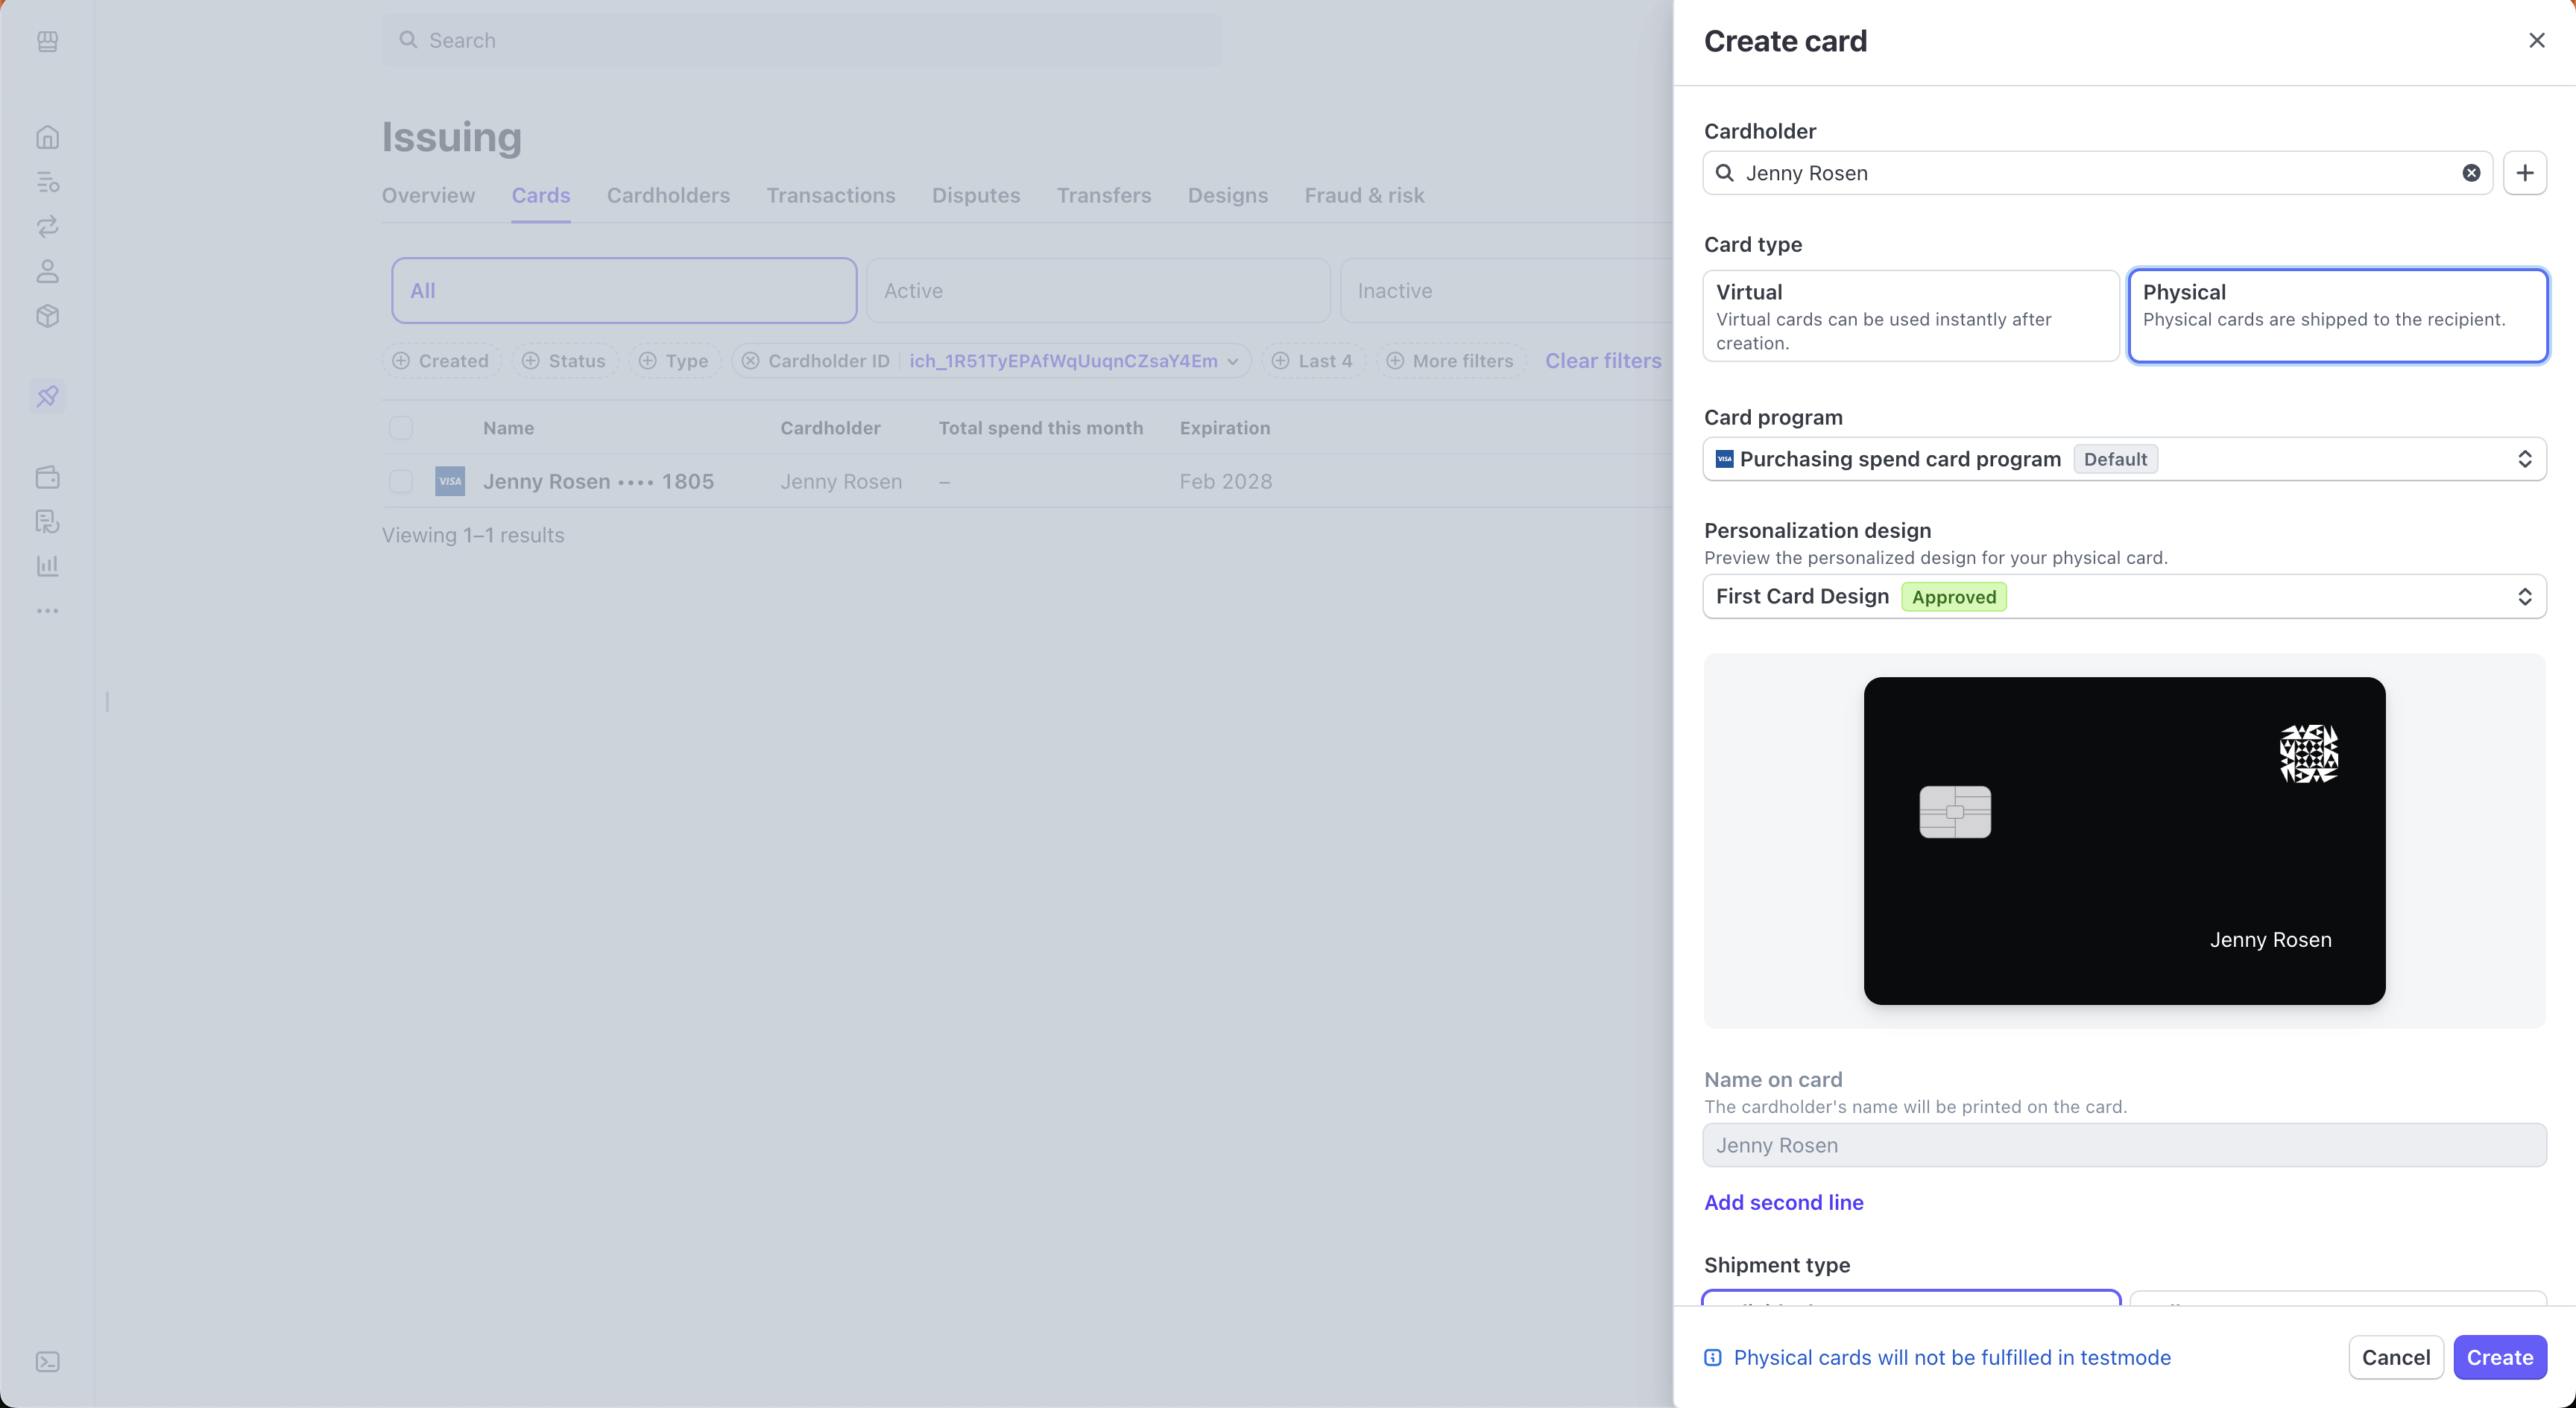Open the Card program dropdown

[x=2124, y=459]
